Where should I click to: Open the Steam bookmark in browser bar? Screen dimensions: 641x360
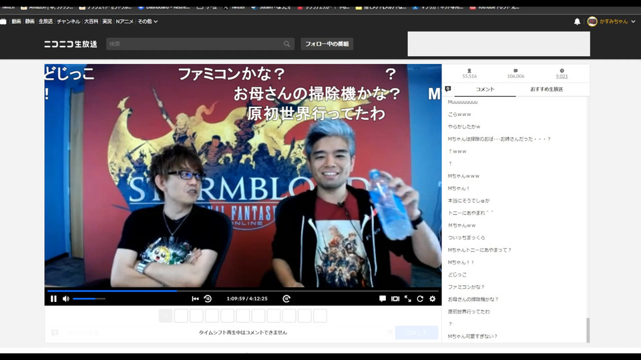click(x=270, y=7)
